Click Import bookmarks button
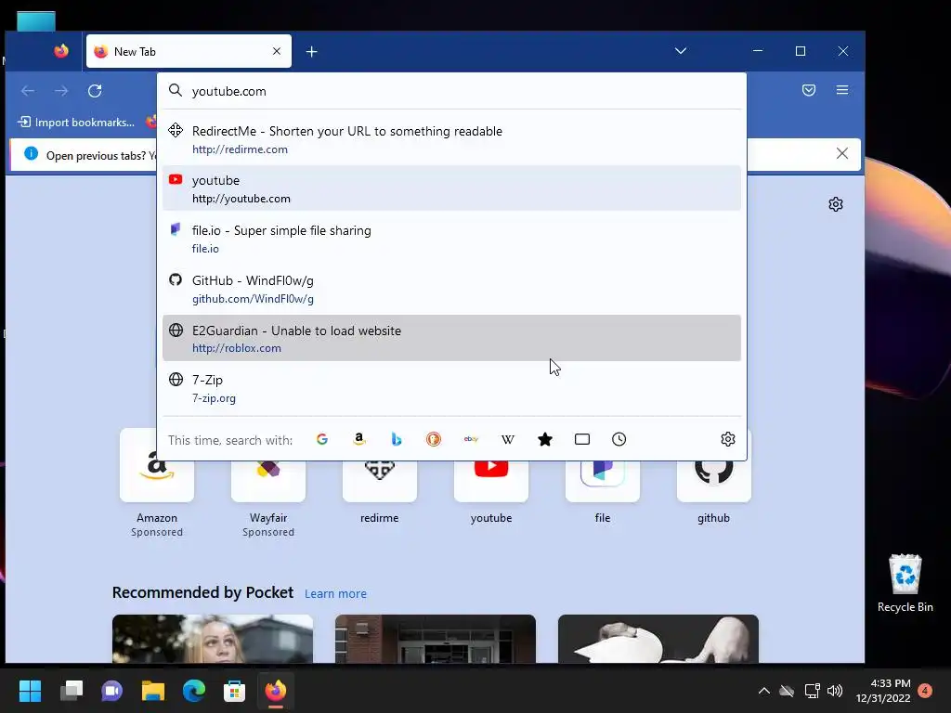Screen dimensions: 951x713 click(76, 122)
